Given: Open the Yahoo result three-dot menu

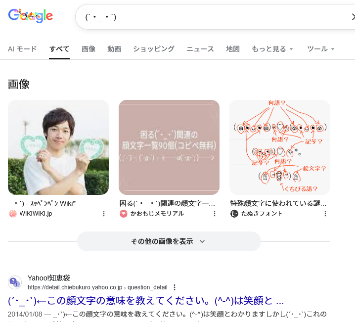Looking at the screenshot, I should (x=175, y=287).
